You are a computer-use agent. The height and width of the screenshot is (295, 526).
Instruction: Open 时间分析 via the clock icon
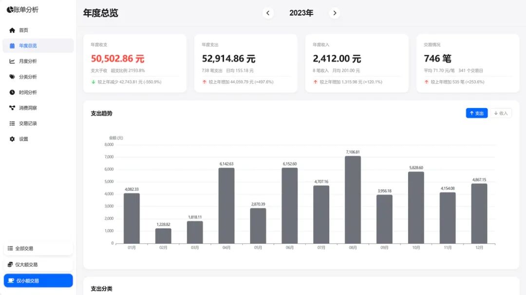point(12,92)
